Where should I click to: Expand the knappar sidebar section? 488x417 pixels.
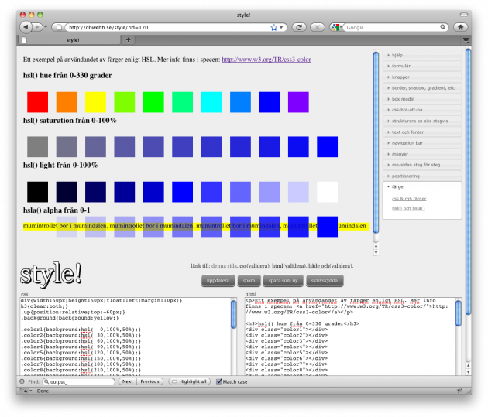point(422,77)
